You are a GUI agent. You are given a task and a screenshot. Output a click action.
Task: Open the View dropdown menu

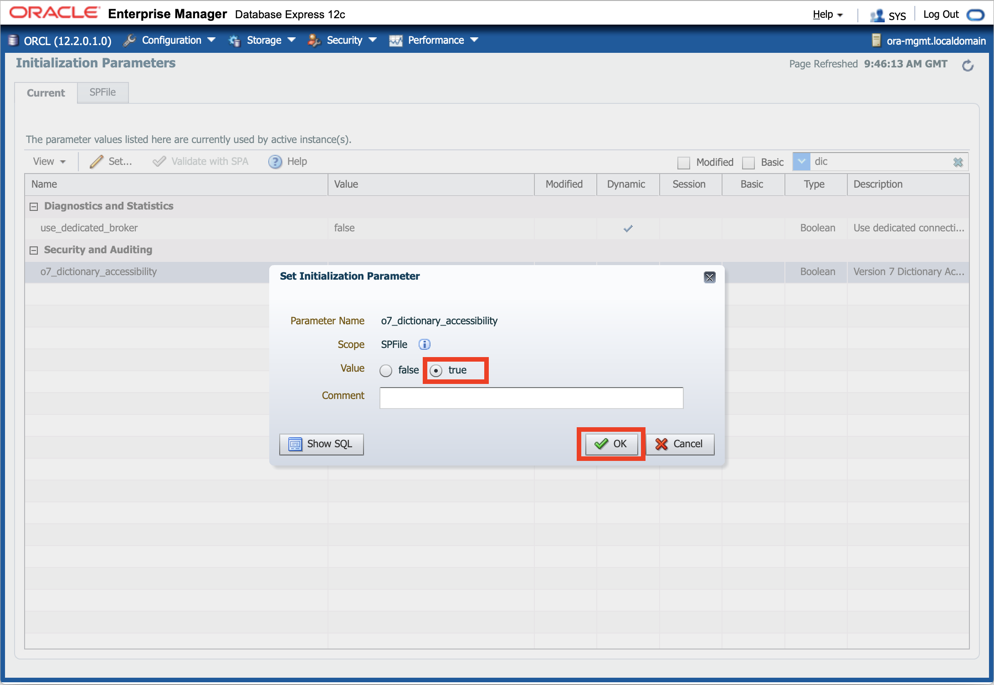tap(49, 161)
